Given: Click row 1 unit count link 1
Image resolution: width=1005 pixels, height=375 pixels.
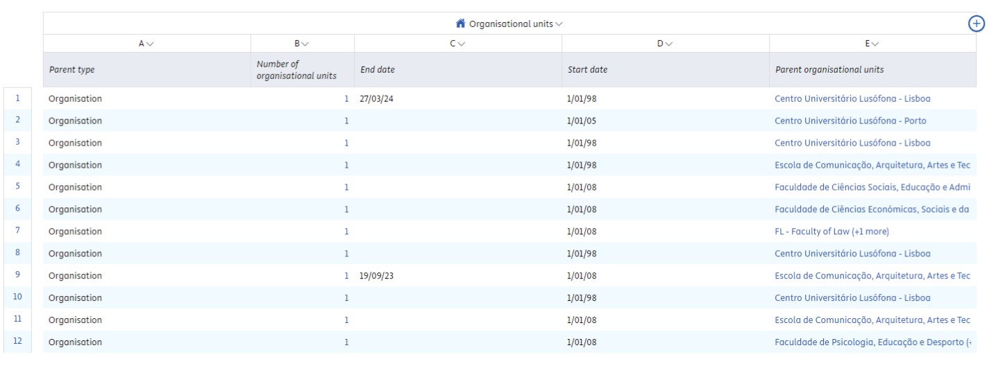Looking at the screenshot, I should coord(346,98).
